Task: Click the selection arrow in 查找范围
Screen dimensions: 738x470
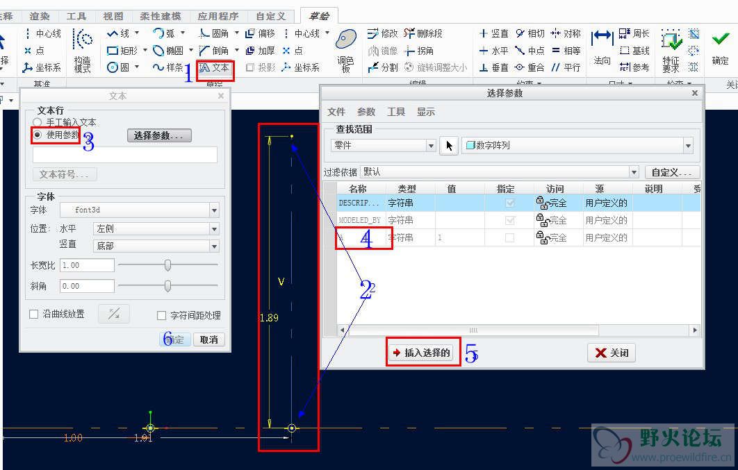Action: pyautogui.click(x=449, y=146)
